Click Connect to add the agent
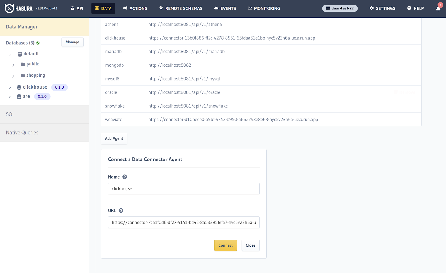Viewport: 446px width, 273px height. (226, 245)
